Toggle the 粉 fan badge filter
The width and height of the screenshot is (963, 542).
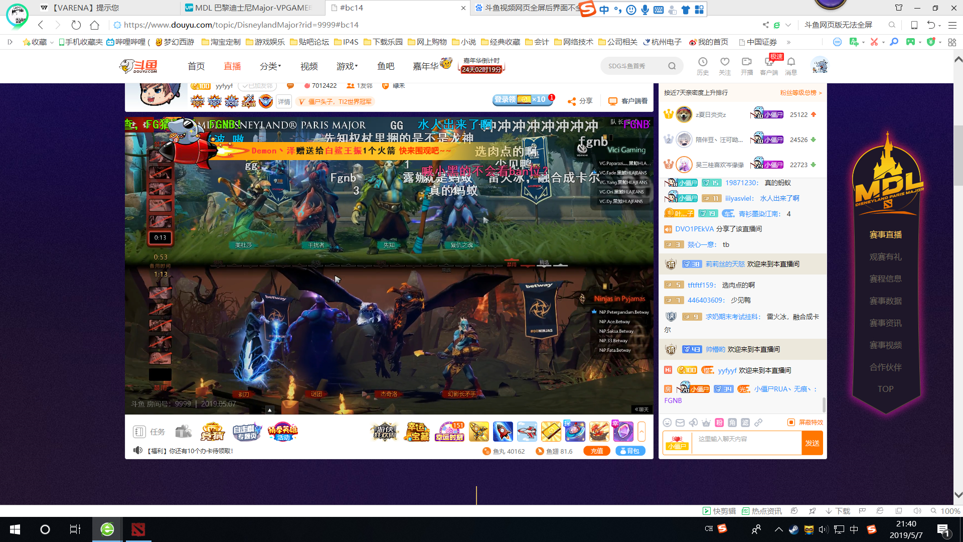point(719,423)
